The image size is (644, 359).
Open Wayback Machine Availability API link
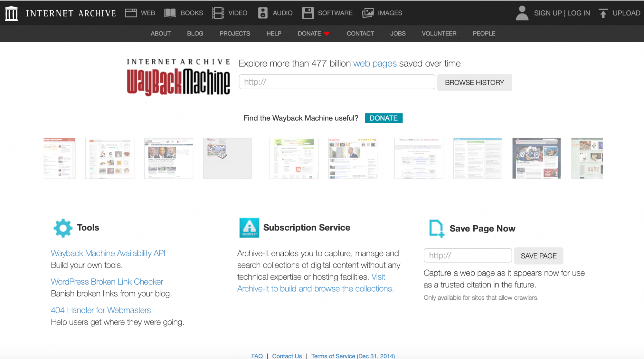(108, 253)
